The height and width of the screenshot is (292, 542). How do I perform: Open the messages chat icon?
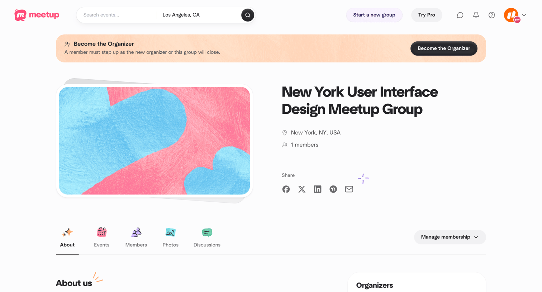pos(460,15)
